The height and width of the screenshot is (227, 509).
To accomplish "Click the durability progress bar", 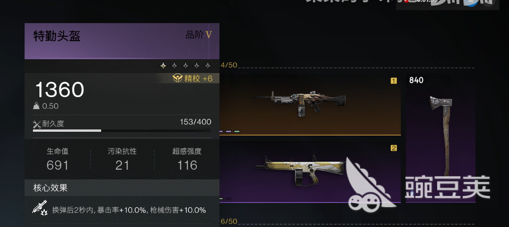I will [x=122, y=131].
